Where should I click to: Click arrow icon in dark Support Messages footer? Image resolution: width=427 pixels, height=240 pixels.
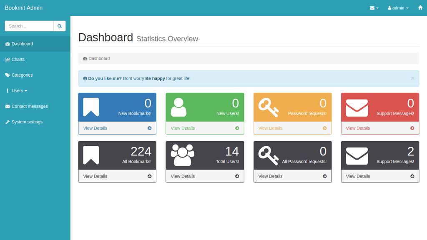412,176
